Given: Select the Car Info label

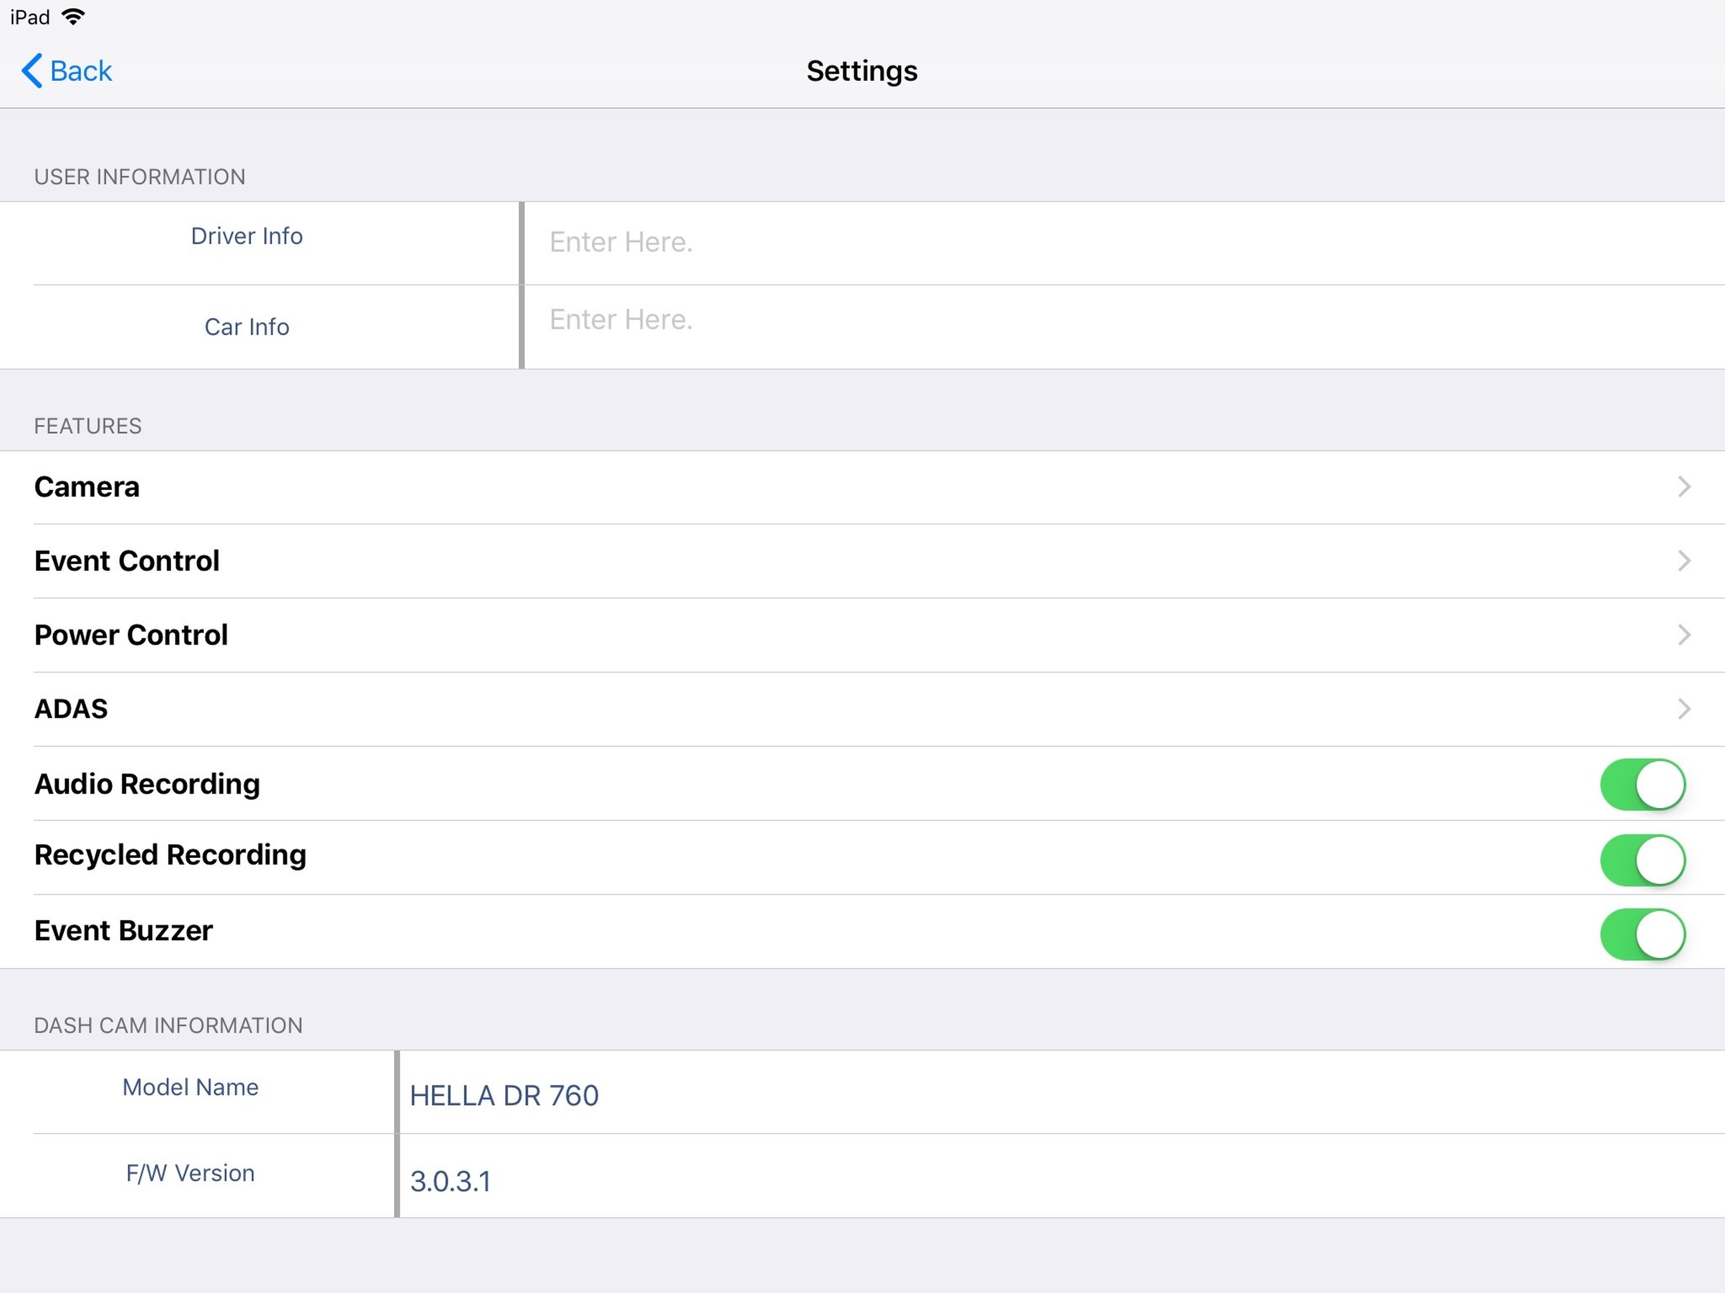Looking at the screenshot, I should point(246,327).
